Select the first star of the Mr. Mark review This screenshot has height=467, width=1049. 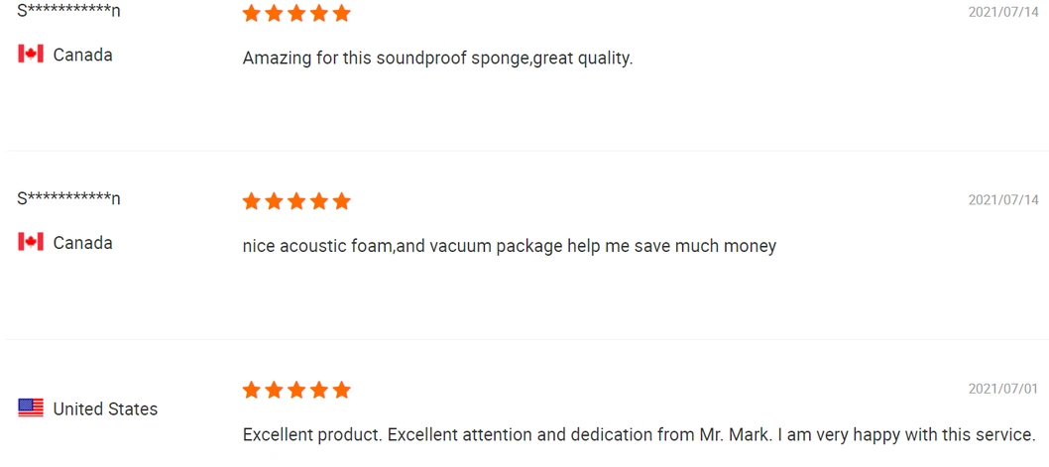(x=252, y=390)
